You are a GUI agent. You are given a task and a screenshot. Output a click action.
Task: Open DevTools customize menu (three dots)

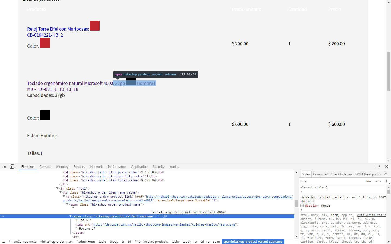click(379, 166)
